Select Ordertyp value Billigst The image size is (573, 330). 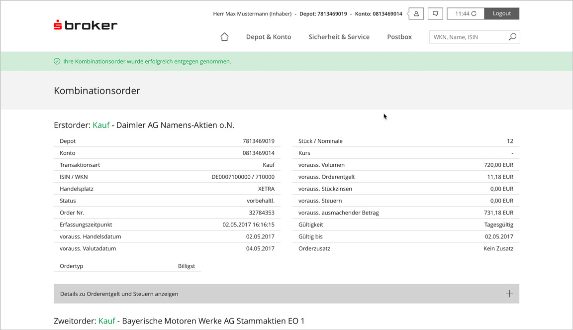187,266
